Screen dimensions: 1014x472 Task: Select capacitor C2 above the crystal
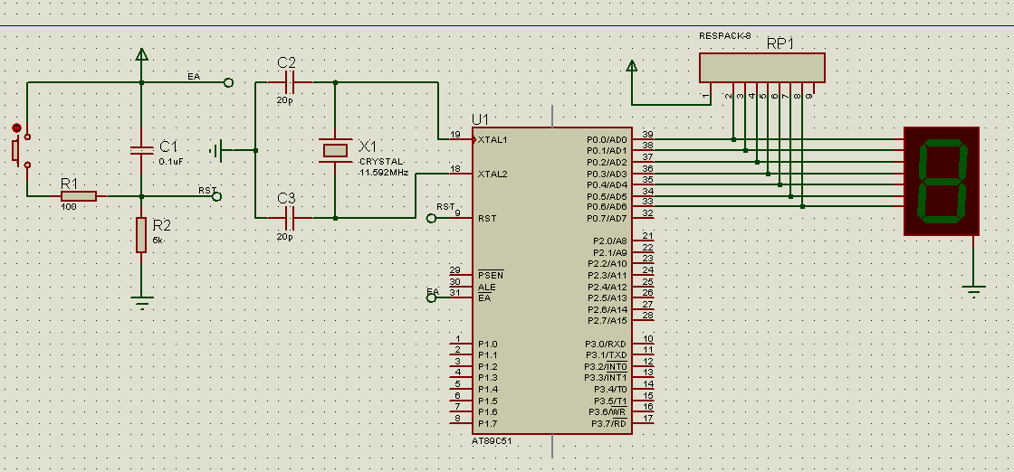coord(287,82)
